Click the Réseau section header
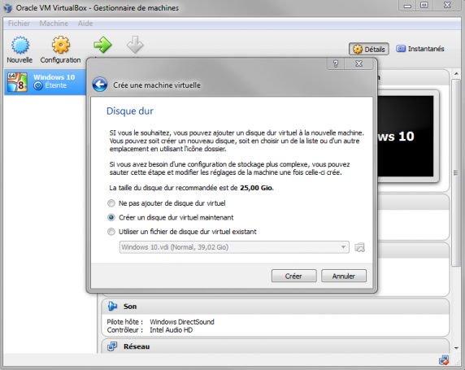The height and width of the screenshot is (370, 465). [276, 346]
